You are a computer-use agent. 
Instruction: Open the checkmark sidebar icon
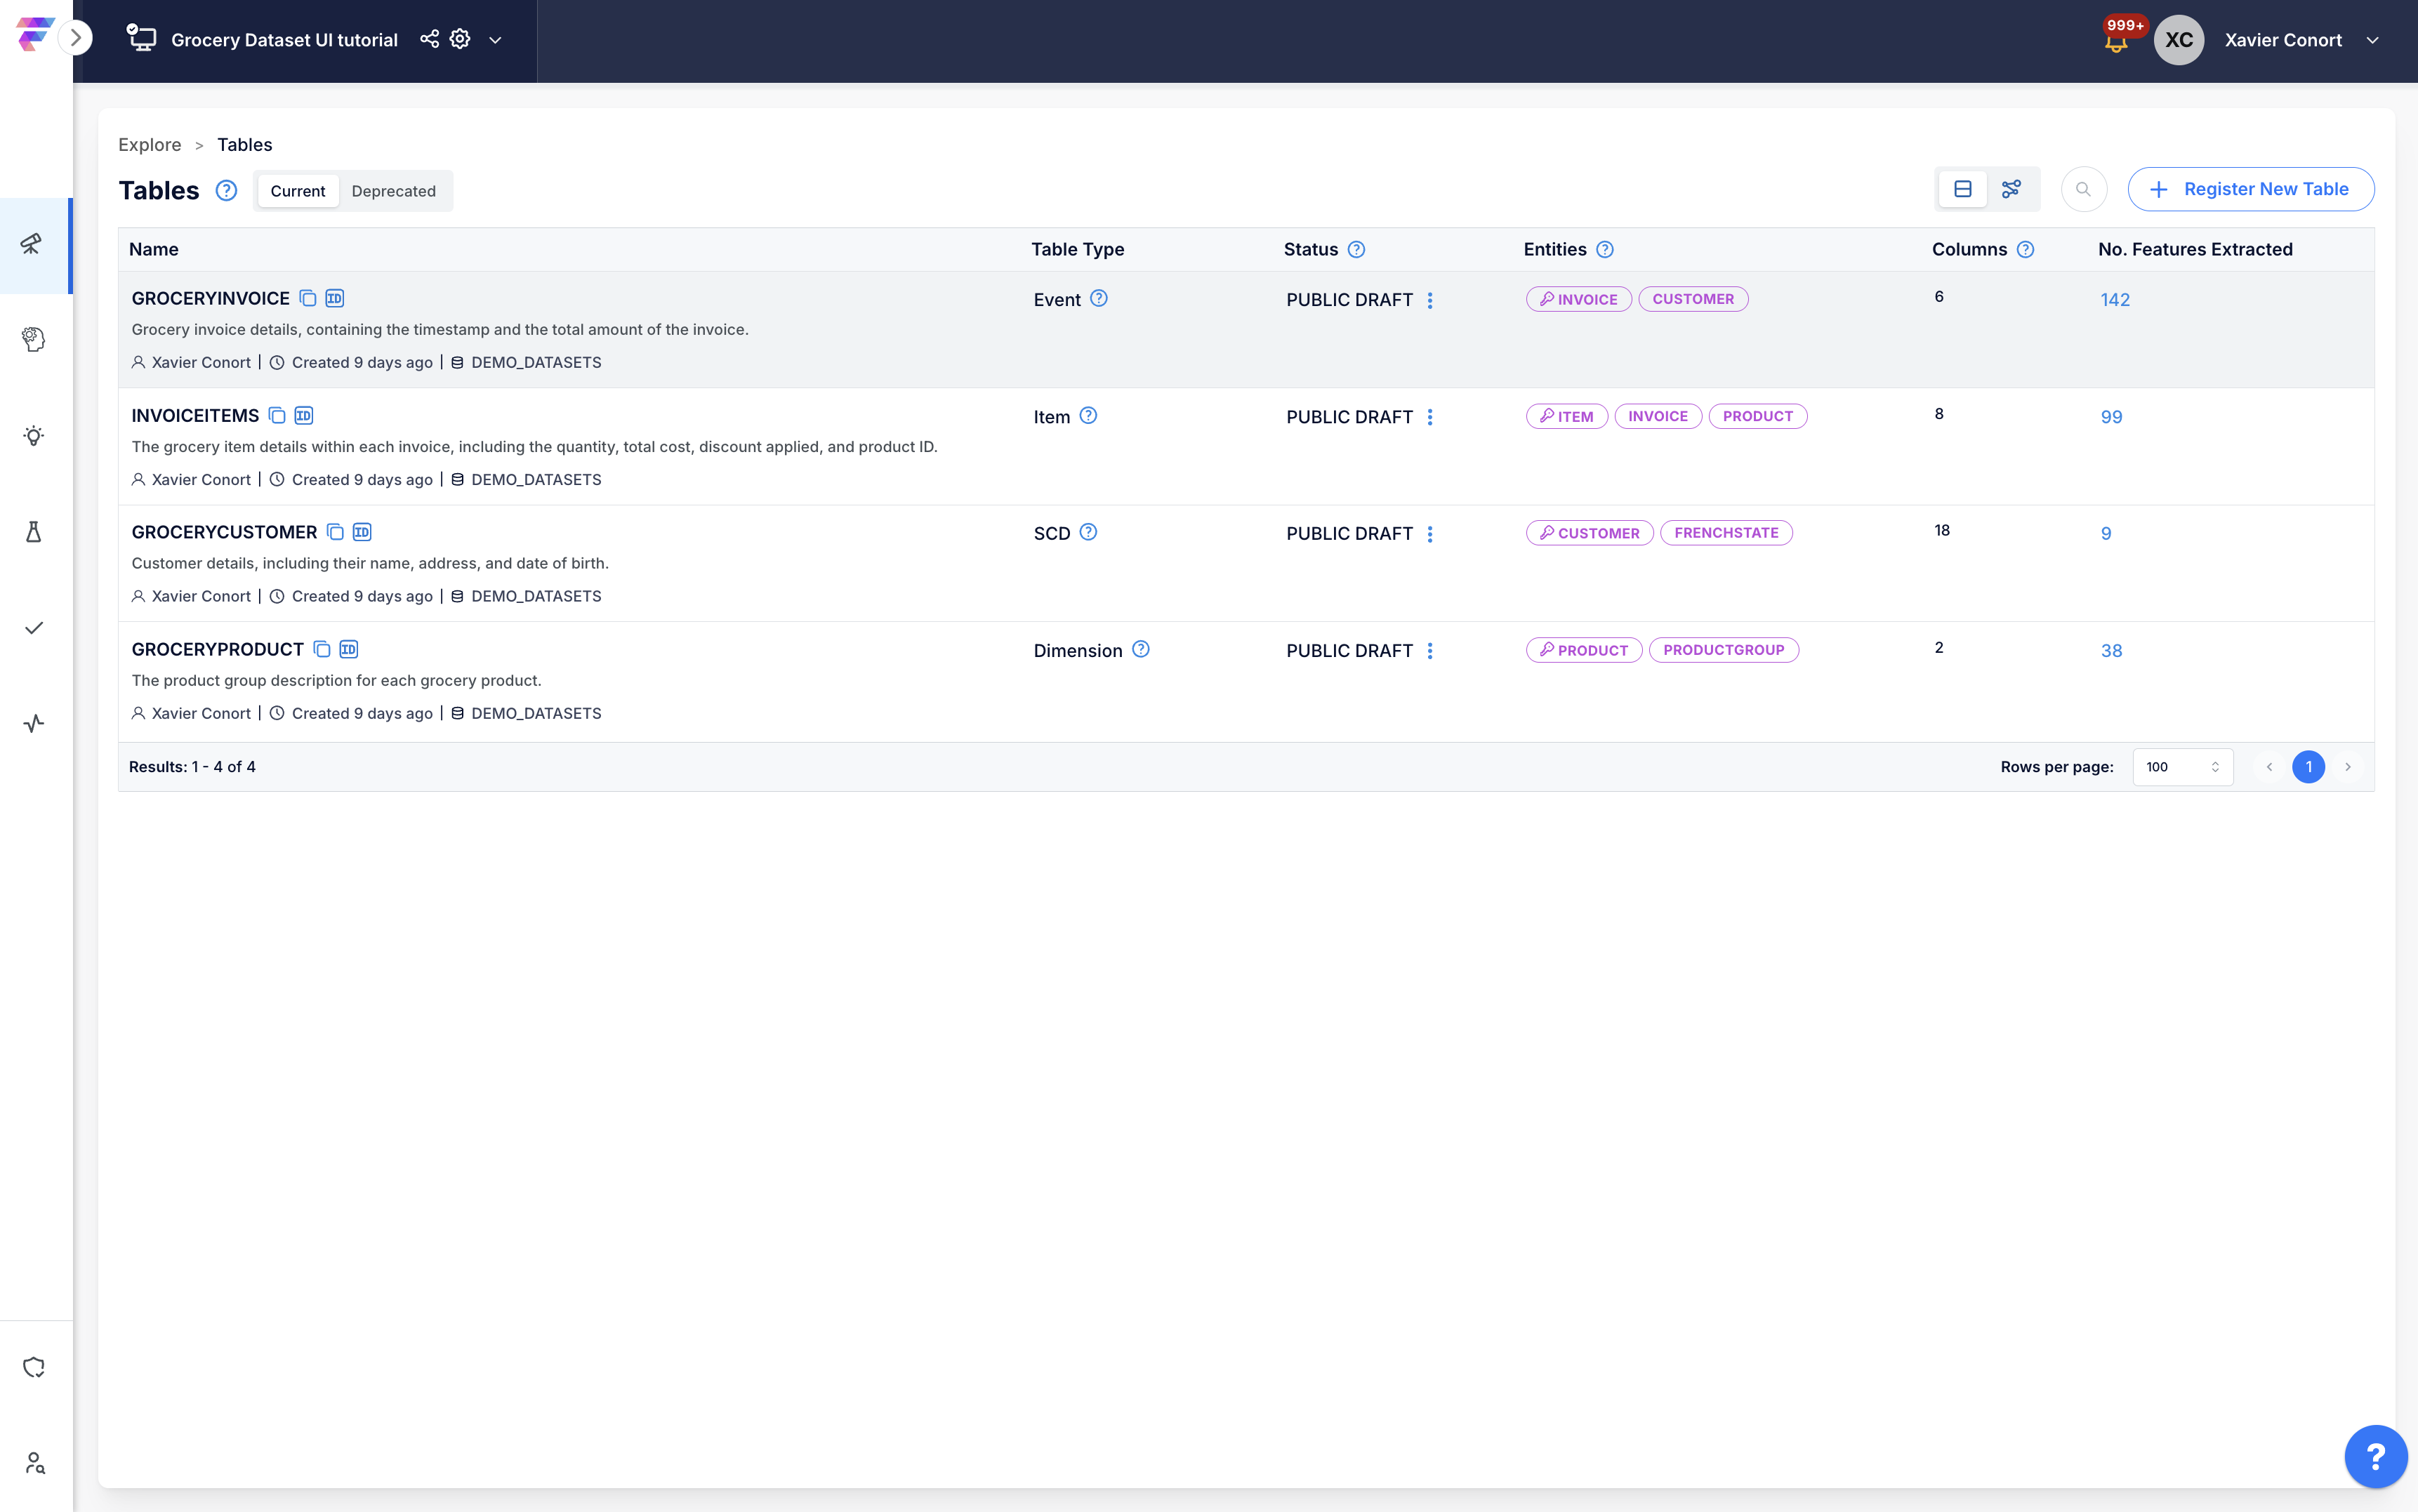[x=33, y=627]
